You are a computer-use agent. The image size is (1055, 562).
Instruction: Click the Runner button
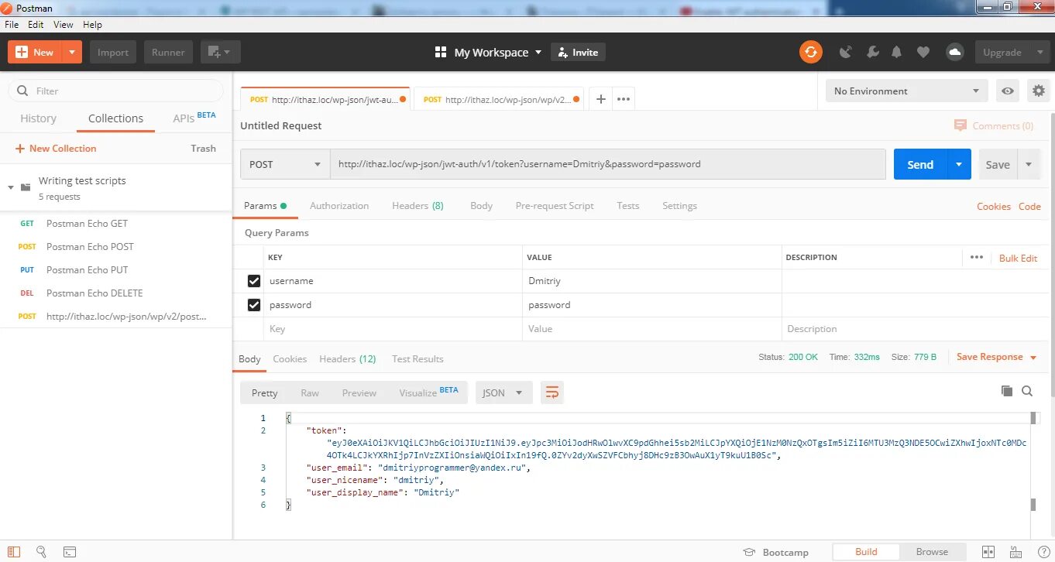[168, 52]
